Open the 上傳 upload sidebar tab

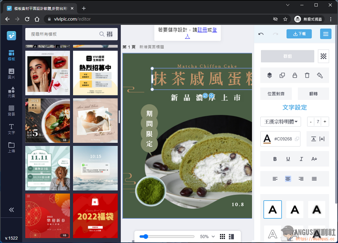point(11,148)
